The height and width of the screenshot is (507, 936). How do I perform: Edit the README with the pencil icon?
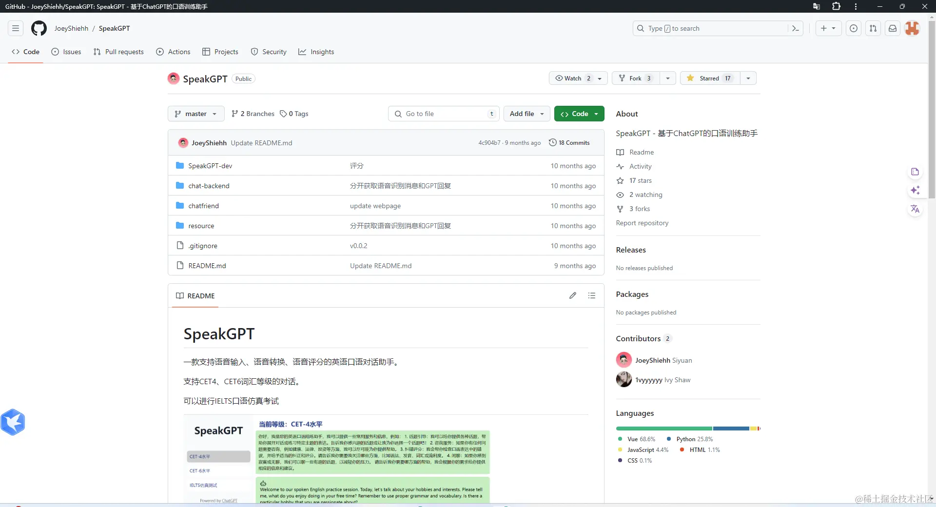[x=573, y=295]
